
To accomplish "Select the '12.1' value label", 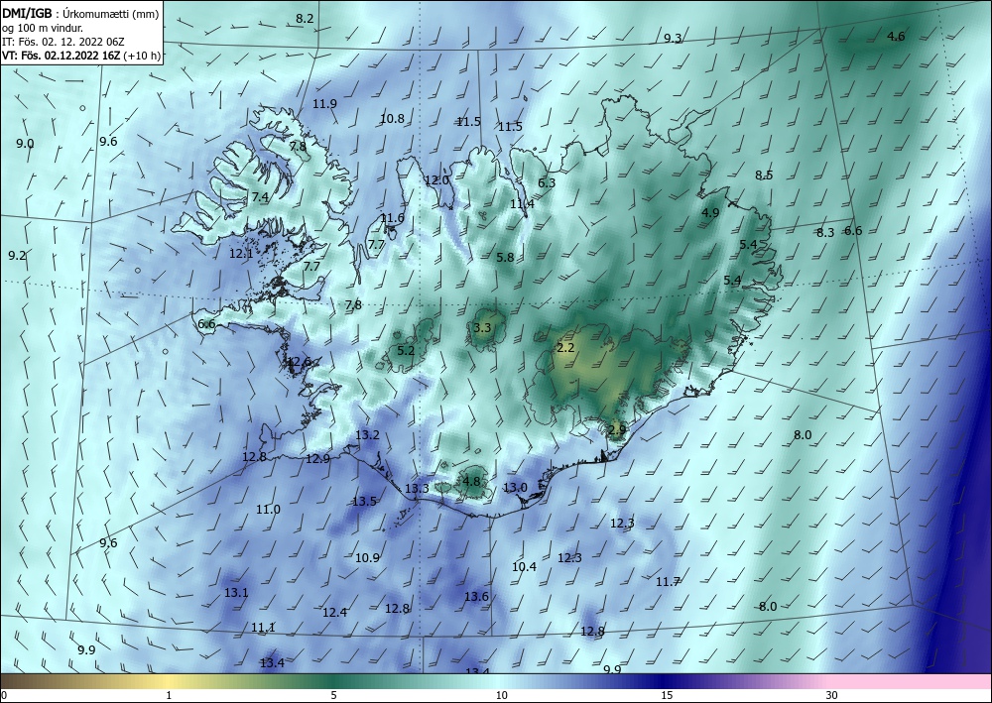I will point(241,254).
